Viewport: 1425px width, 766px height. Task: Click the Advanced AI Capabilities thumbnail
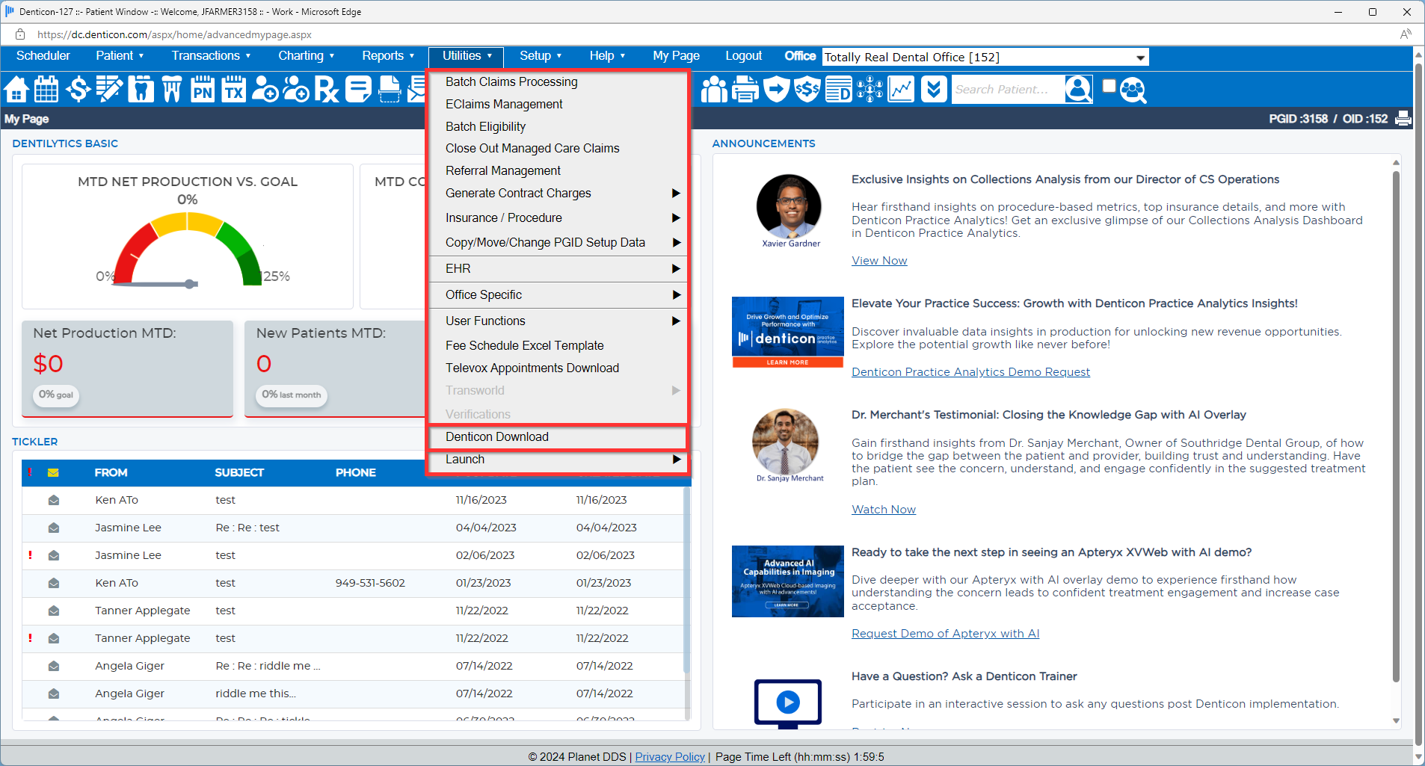click(x=787, y=581)
